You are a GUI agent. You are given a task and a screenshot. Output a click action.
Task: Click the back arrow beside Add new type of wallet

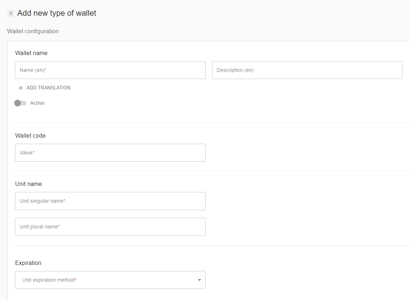coord(11,13)
